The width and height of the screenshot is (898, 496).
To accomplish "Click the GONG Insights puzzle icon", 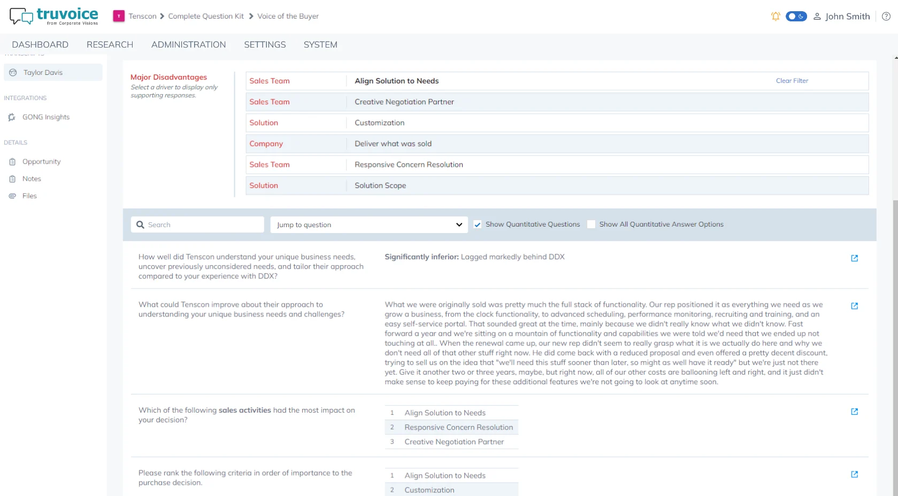I will [12, 117].
